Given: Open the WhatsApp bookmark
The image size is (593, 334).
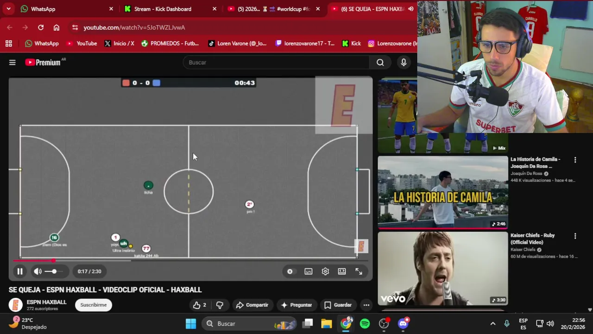Looking at the screenshot, I should 42,43.
